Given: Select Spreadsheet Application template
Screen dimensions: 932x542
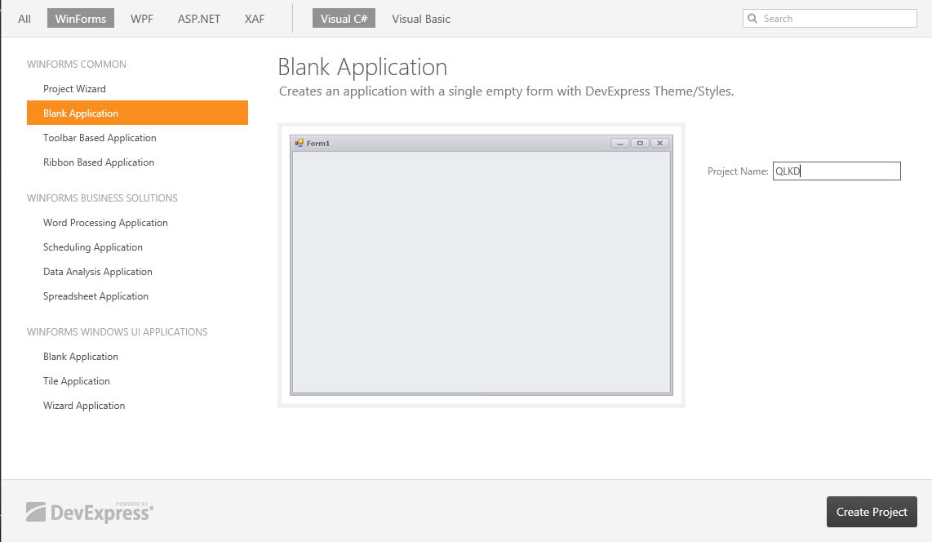Looking at the screenshot, I should point(95,296).
